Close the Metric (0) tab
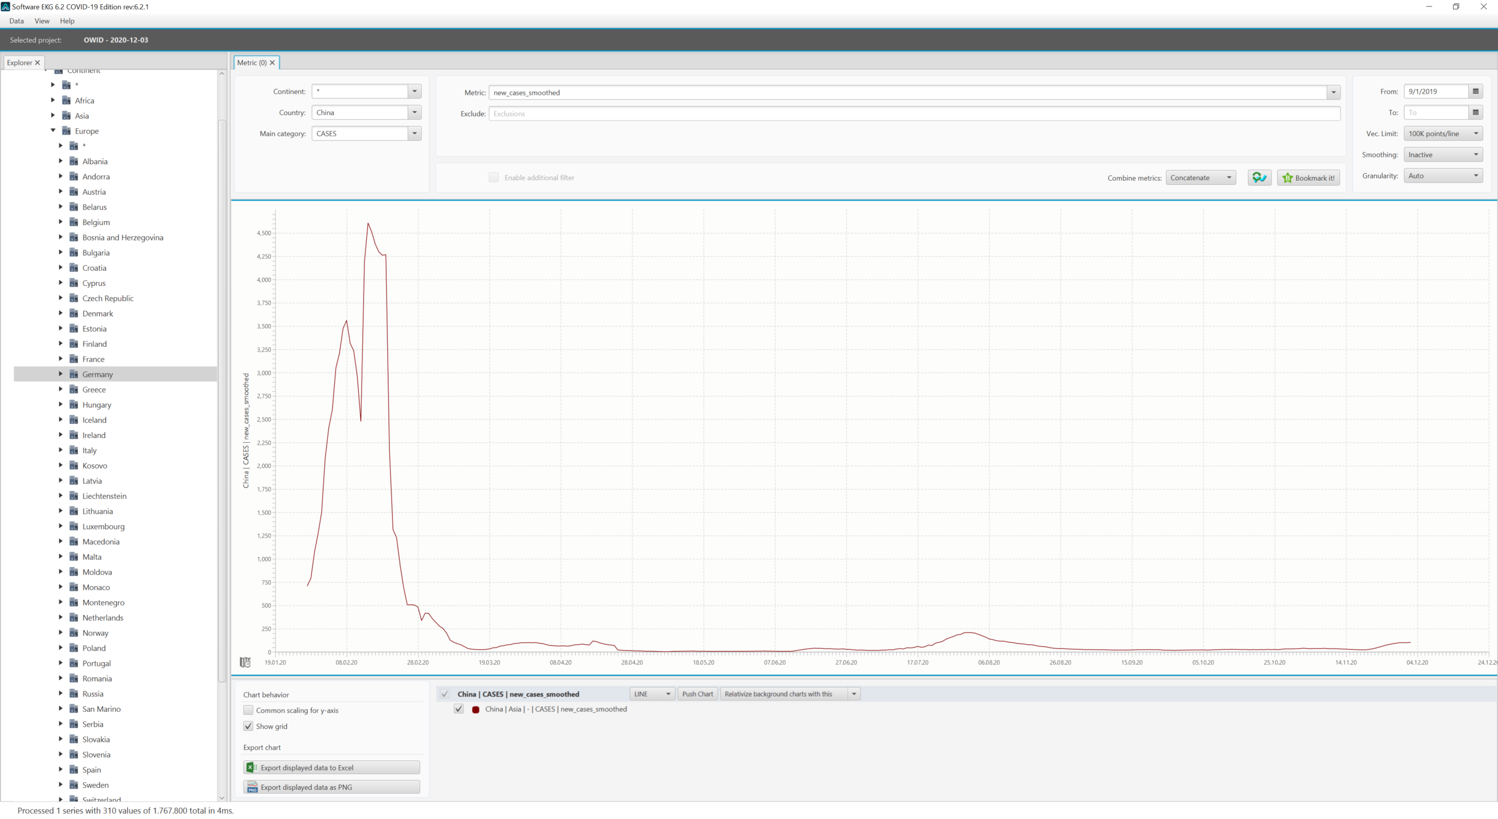This screenshot has height=819, width=1498. [272, 63]
